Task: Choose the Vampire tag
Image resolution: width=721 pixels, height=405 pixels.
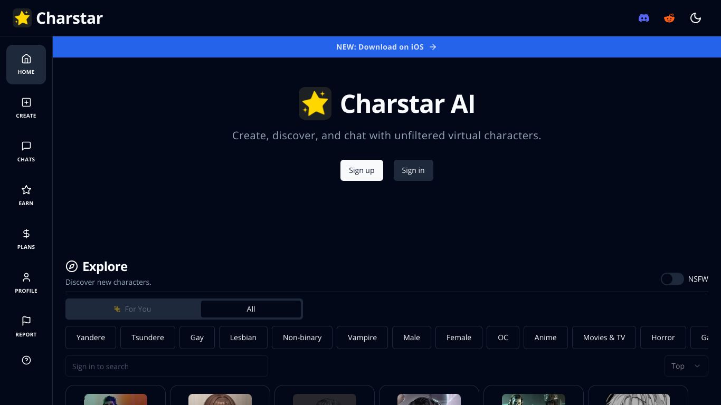Action: [x=362, y=337]
